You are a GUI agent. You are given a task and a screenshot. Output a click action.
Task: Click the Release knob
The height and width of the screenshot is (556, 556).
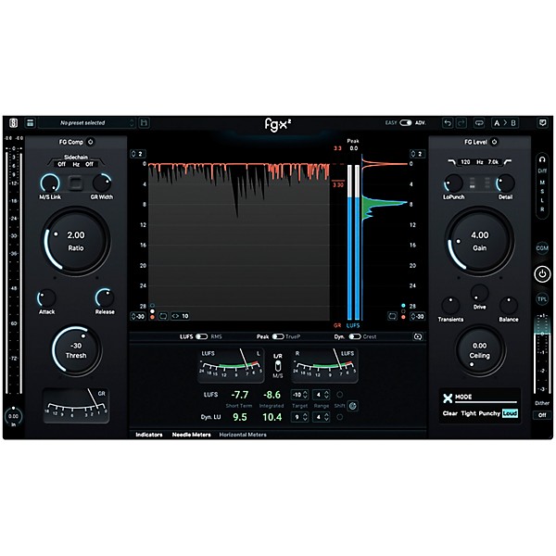tap(105, 298)
